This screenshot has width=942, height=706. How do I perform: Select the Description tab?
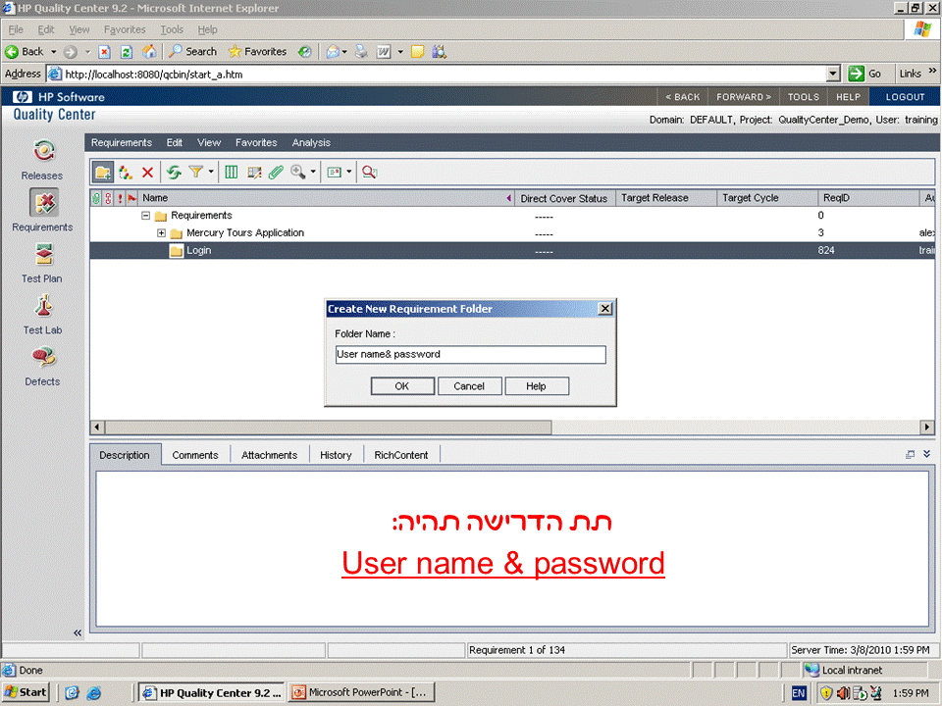[x=125, y=455]
